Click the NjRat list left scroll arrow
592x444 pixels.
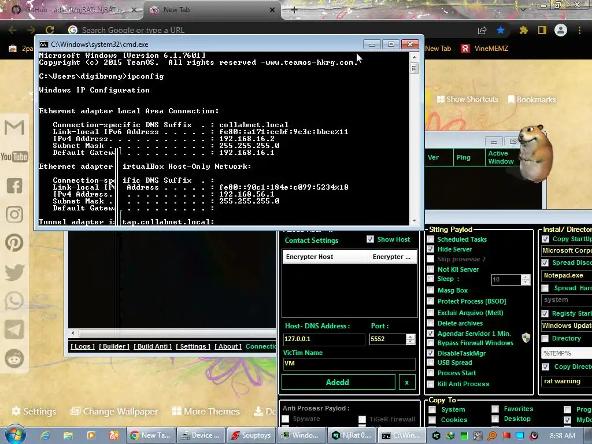click(73, 333)
